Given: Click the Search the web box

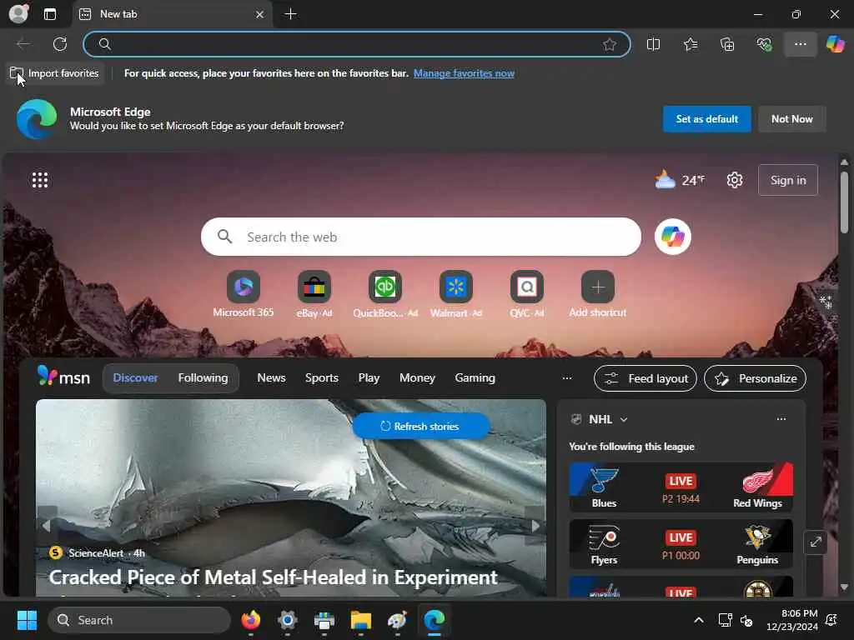Looking at the screenshot, I should [421, 237].
